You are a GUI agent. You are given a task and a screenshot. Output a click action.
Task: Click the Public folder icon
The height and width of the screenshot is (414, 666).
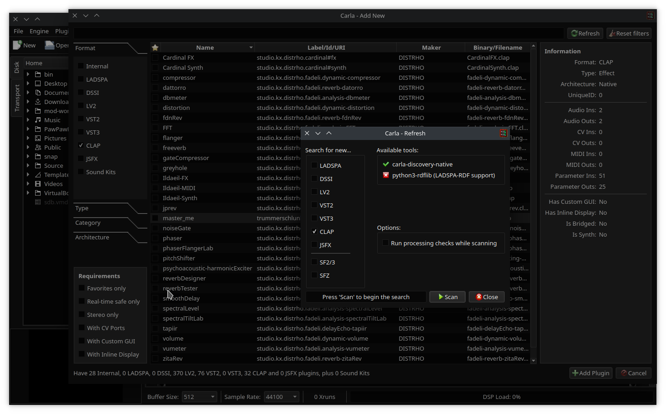[38, 147]
